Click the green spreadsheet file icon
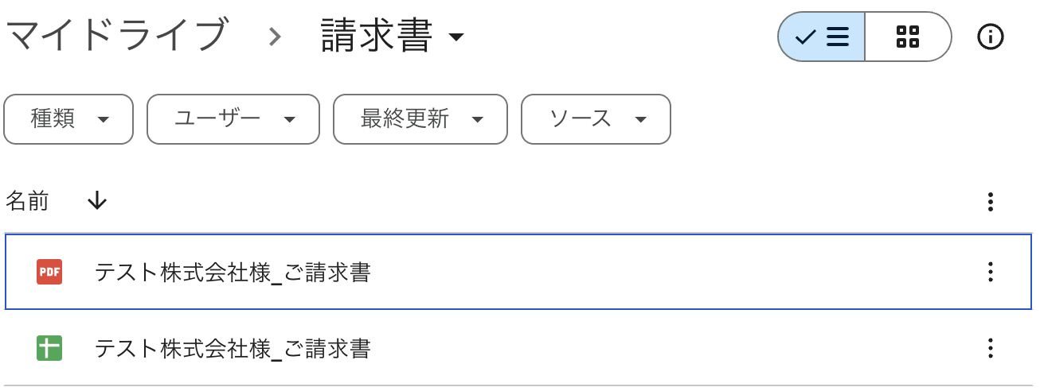 pyautogui.click(x=49, y=348)
